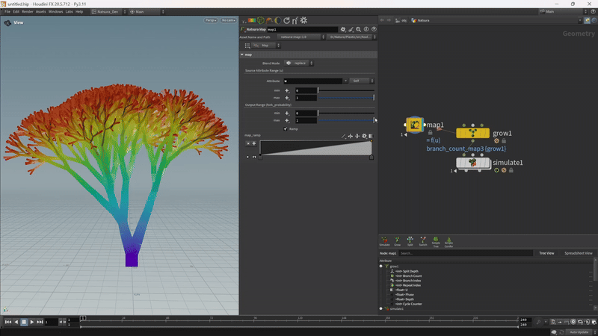Screen dimensions: 598x336
Task: Open the Labs menu
Action: [69, 12]
